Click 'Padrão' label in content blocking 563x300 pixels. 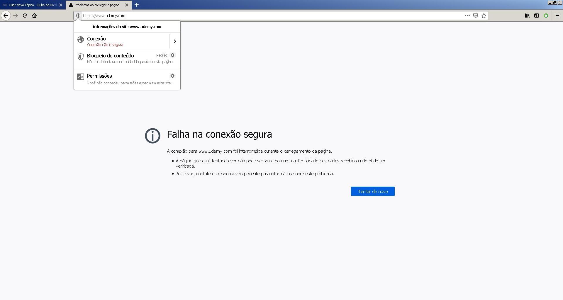coord(162,55)
